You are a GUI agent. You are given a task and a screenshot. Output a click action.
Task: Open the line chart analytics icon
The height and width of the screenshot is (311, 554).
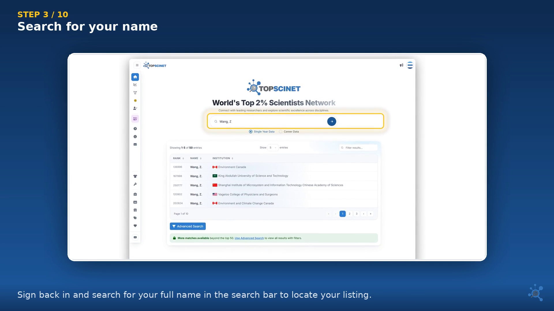coord(135,85)
